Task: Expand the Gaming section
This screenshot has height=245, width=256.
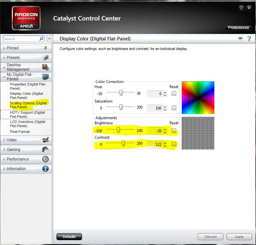Action: 4,149
